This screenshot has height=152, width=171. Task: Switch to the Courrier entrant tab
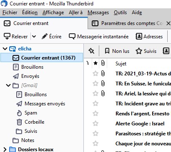pyautogui.click(x=44, y=23)
